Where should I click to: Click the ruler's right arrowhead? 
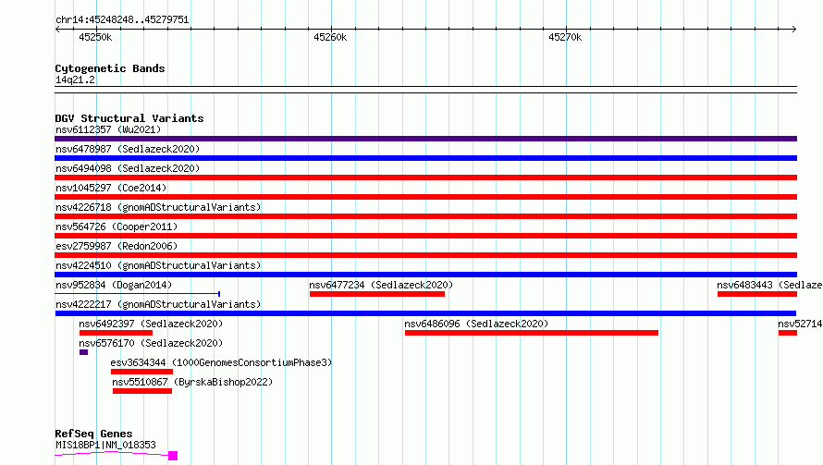pos(793,30)
